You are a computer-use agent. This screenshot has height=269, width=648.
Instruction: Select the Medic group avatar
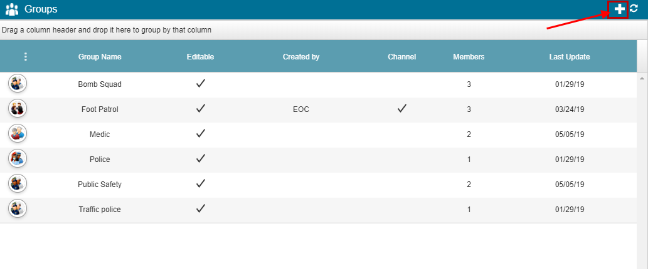pos(18,134)
